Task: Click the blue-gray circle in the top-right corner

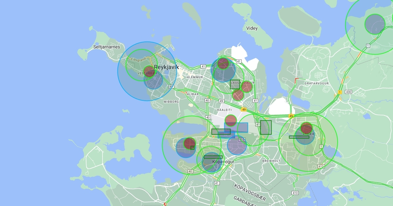Action: click(375, 24)
